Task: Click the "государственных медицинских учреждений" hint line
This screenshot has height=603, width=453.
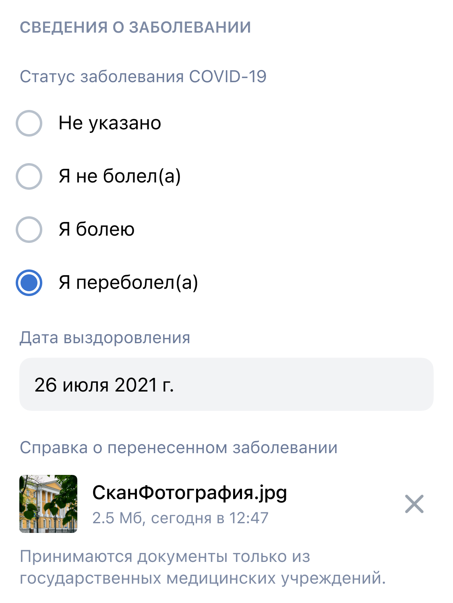Action: coord(203,578)
